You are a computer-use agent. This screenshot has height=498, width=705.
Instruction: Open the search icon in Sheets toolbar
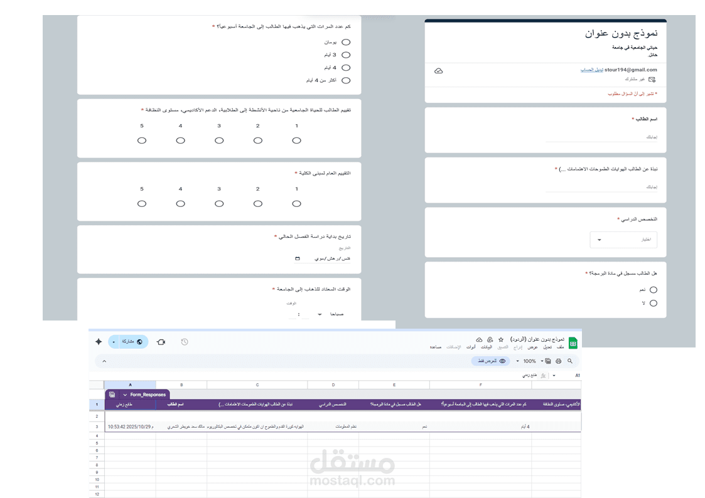569,361
